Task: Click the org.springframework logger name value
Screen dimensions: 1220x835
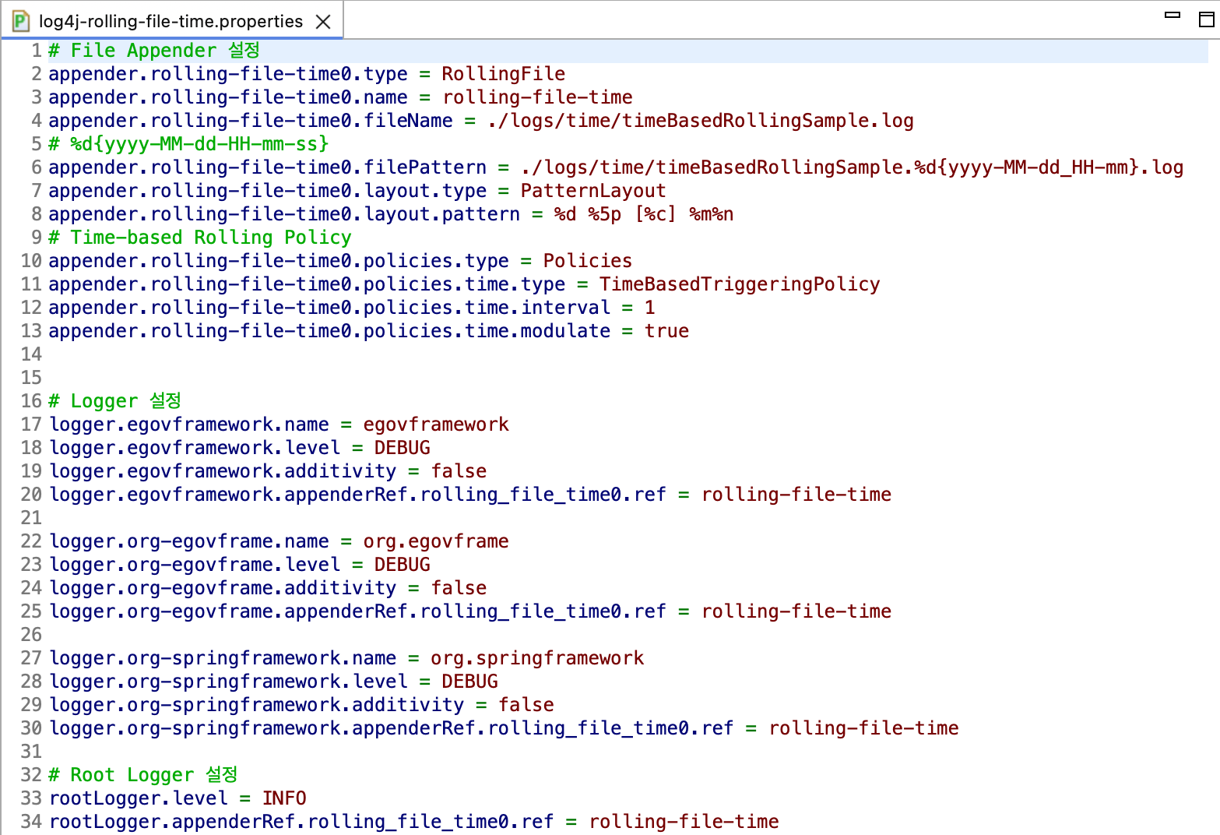Action: (x=536, y=658)
